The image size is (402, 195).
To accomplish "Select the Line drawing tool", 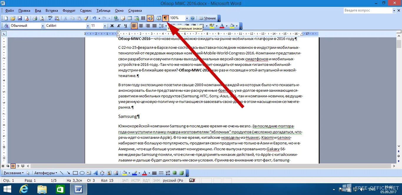I will (62, 173).
